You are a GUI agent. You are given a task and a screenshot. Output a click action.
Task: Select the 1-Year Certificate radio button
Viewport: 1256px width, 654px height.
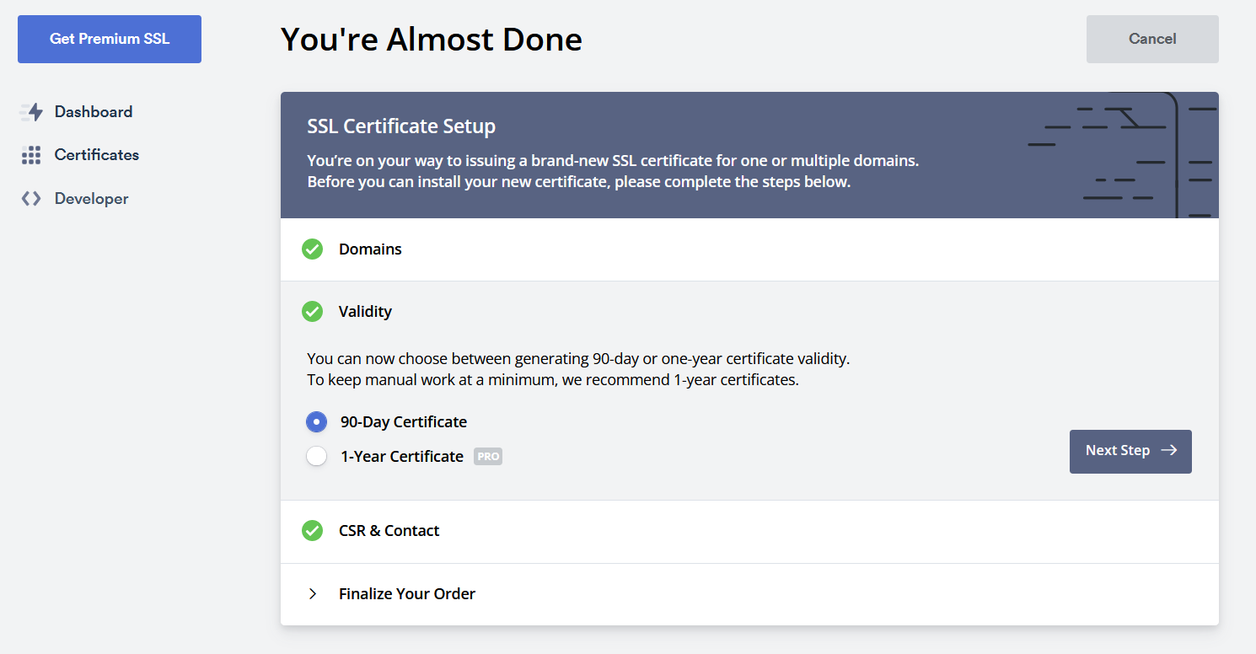tap(316, 457)
